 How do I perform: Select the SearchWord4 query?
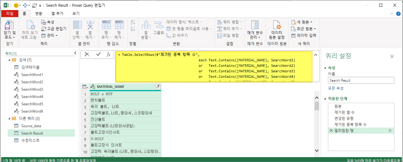[41, 96]
